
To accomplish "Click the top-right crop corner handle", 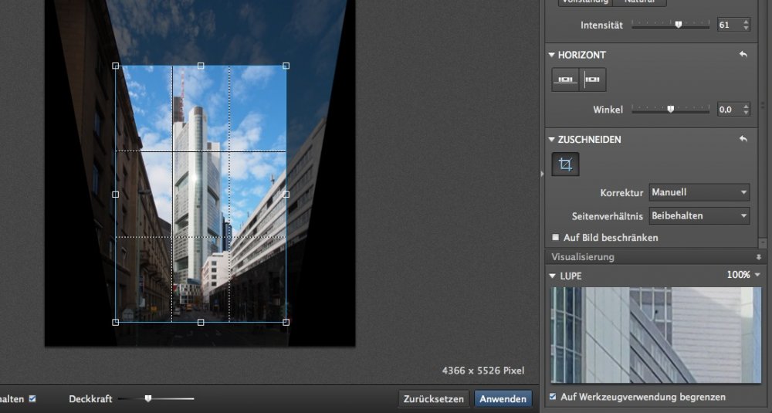I will point(286,66).
